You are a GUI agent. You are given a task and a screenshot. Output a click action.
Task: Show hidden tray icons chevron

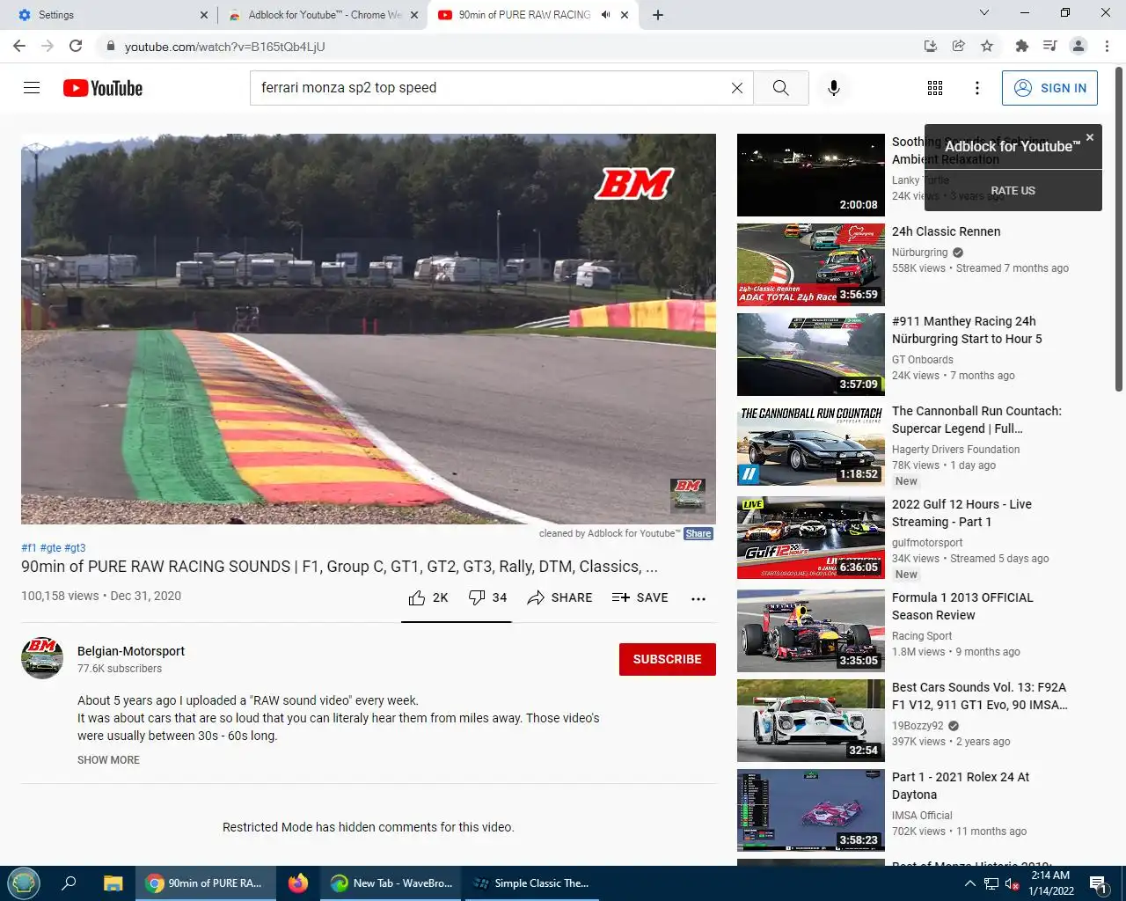click(x=969, y=883)
